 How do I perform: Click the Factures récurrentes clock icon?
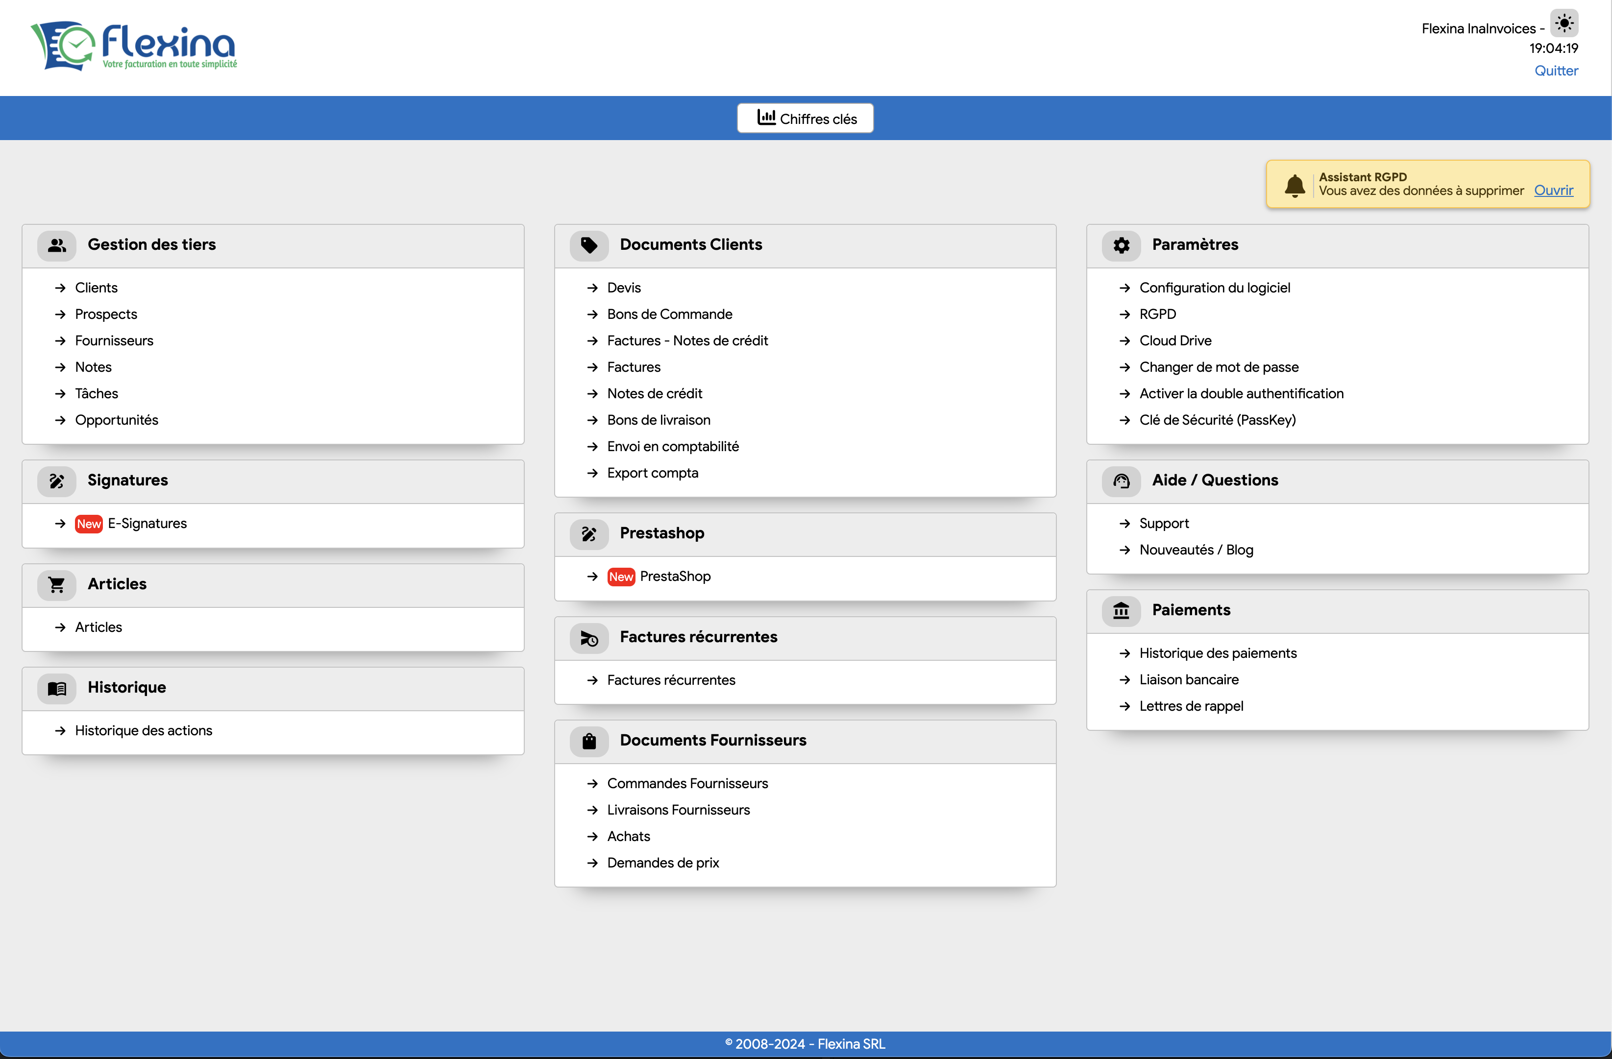click(x=589, y=638)
